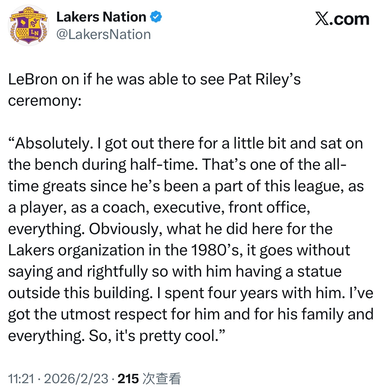Open the @LakersNation handle link
Screen dimensions: 384x389
click(x=104, y=34)
